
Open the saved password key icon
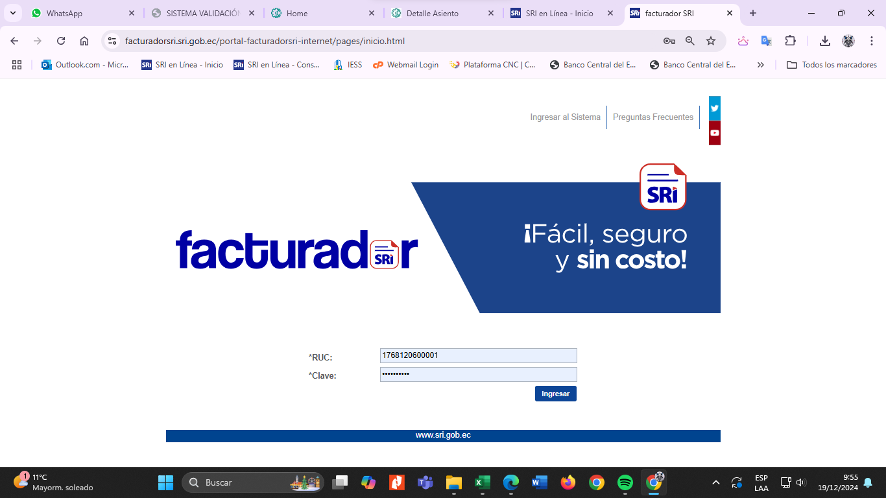(669, 41)
